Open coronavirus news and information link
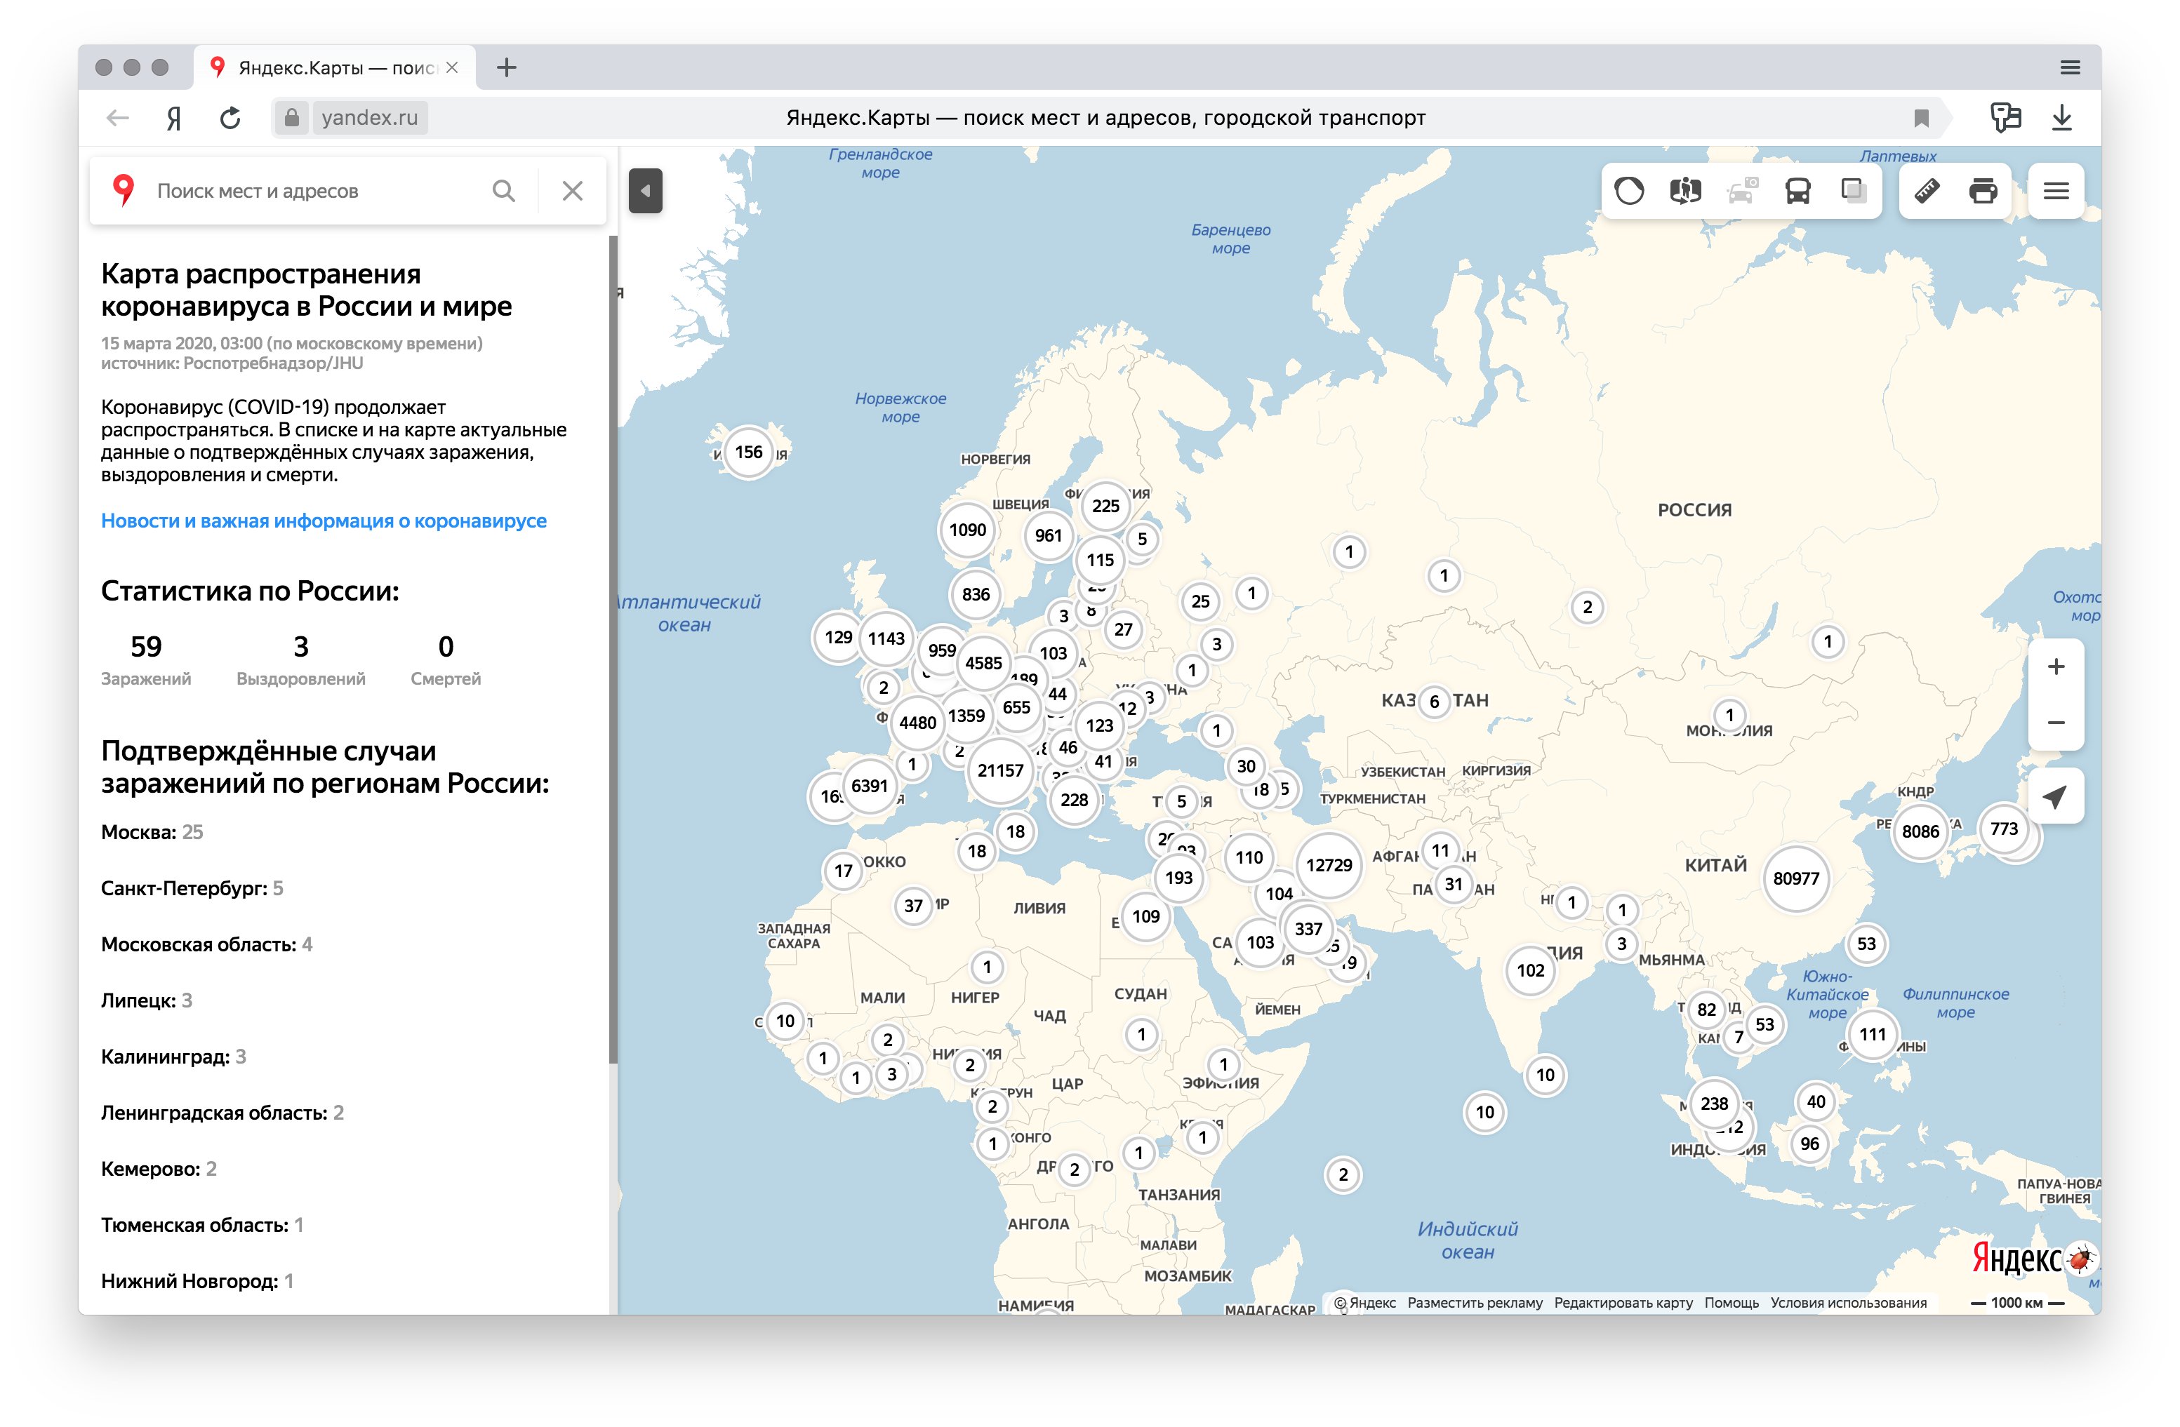This screenshot has width=2180, height=1427. point(324,521)
